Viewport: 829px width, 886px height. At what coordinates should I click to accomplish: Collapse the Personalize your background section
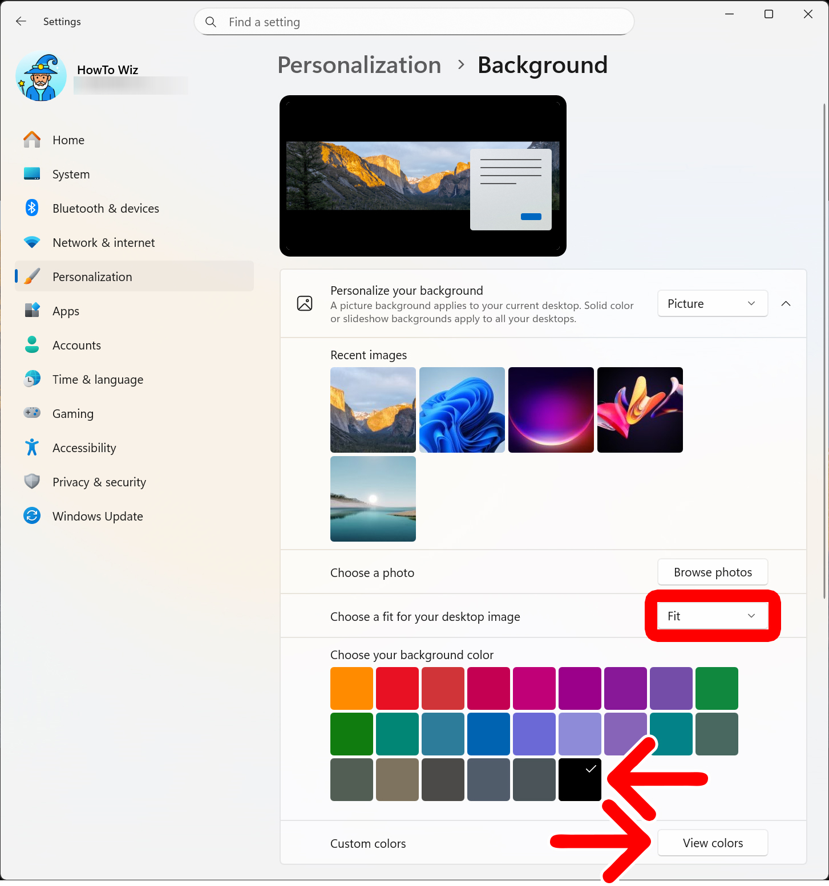(x=786, y=303)
